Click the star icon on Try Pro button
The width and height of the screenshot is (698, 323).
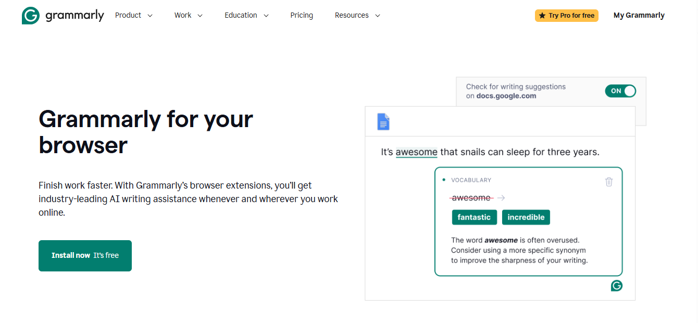[544, 15]
